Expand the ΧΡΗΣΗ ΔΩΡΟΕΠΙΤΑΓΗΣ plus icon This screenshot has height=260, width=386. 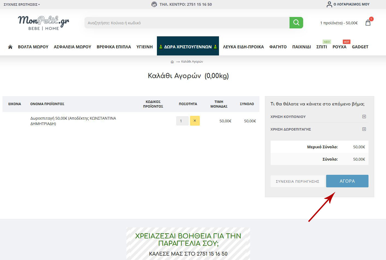364,129
